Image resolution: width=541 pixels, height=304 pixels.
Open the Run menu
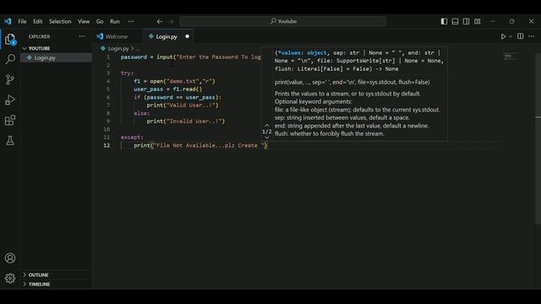click(115, 21)
